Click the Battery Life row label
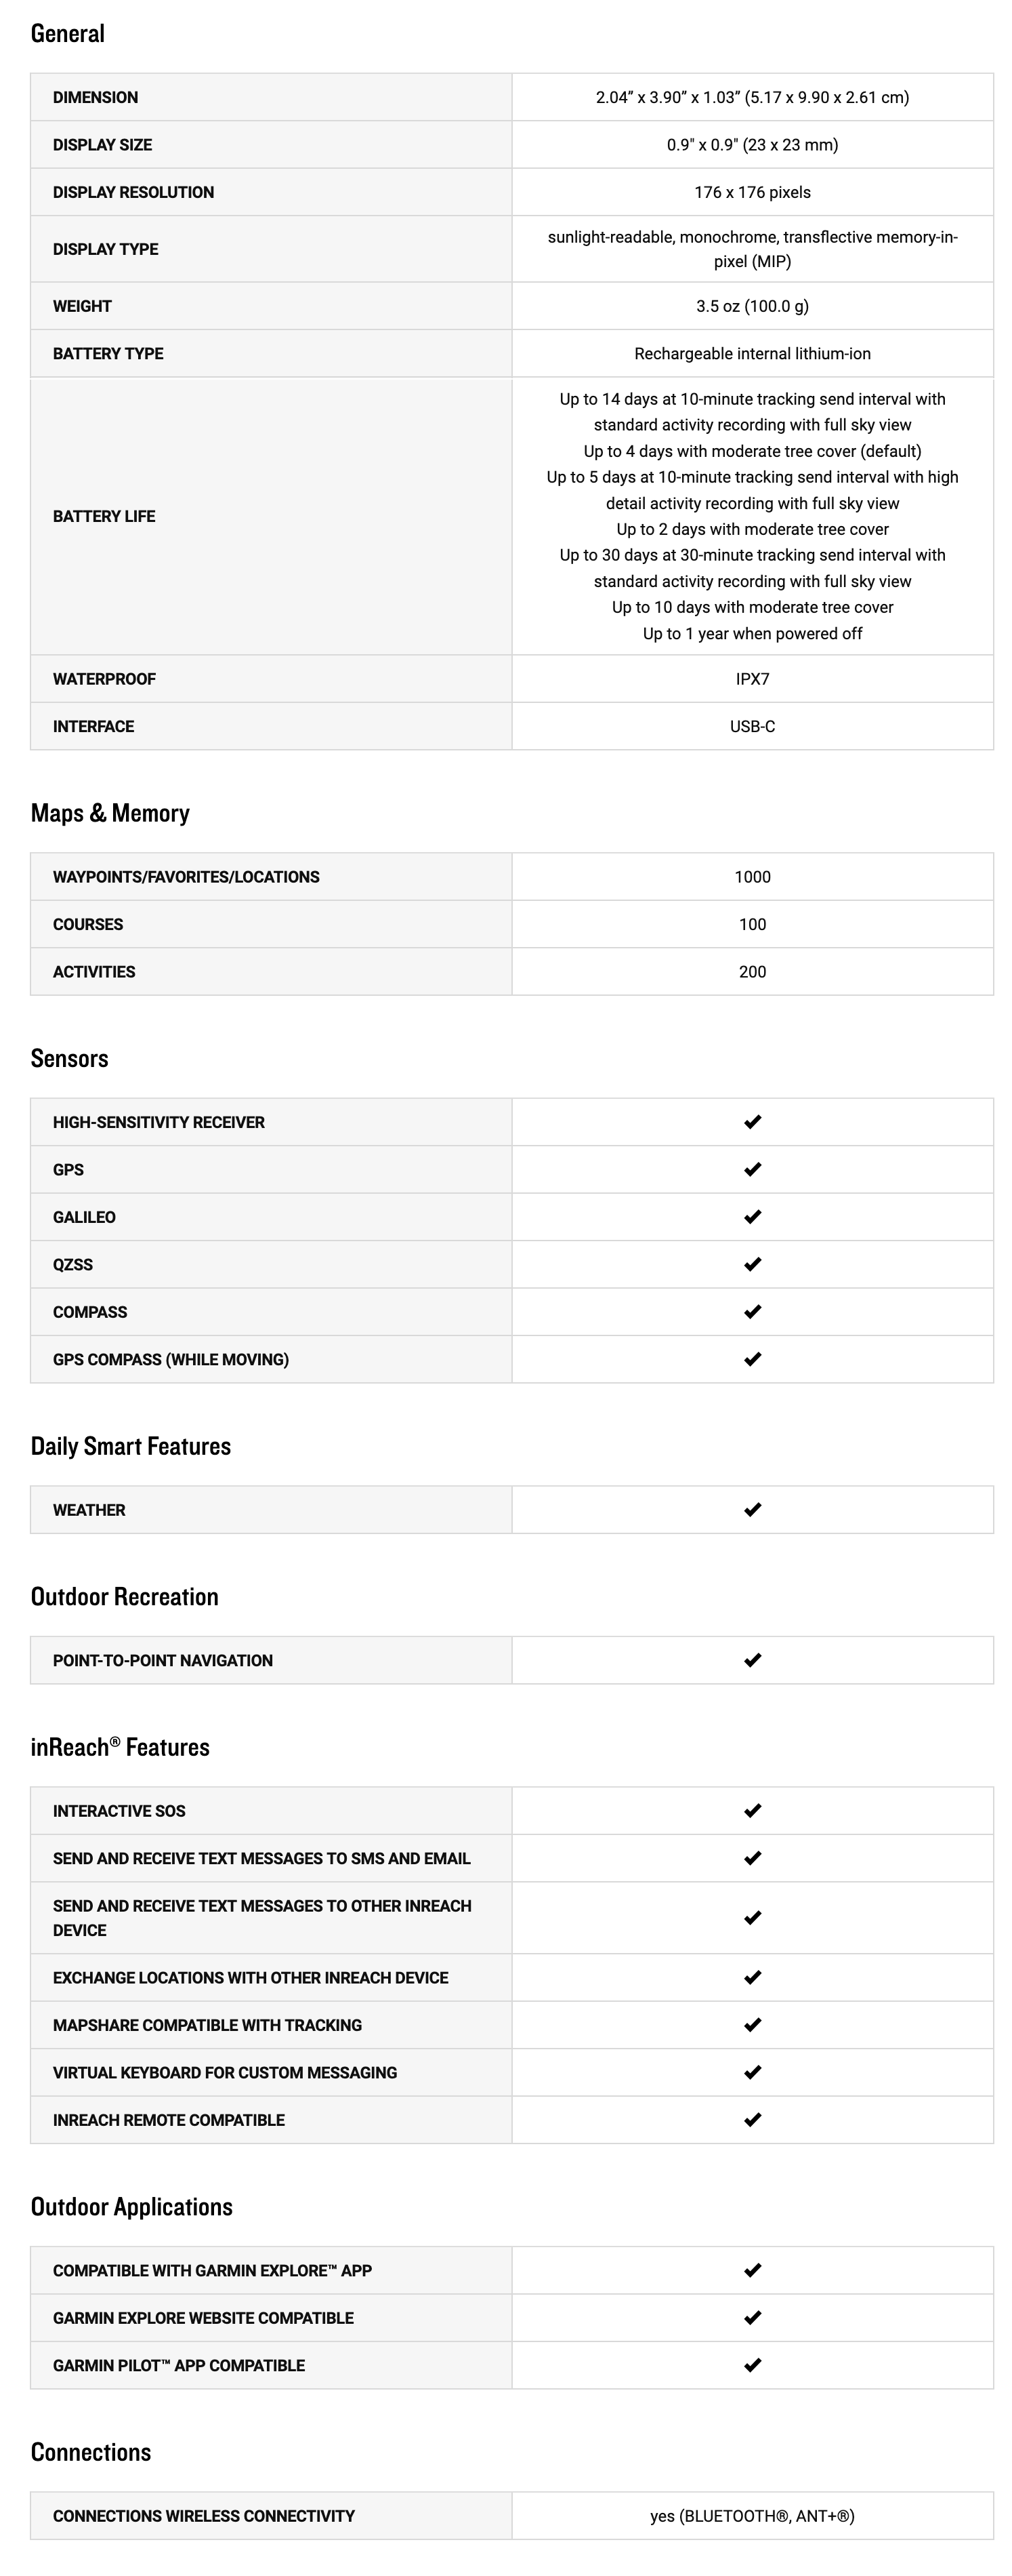 click(x=104, y=516)
